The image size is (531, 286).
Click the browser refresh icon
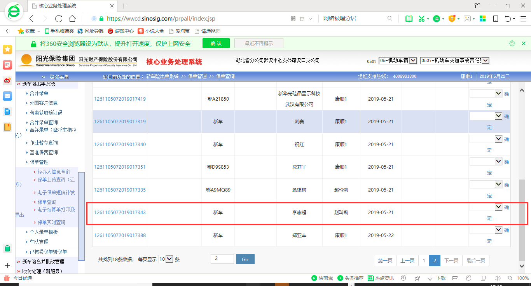pyautogui.click(x=59, y=18)
